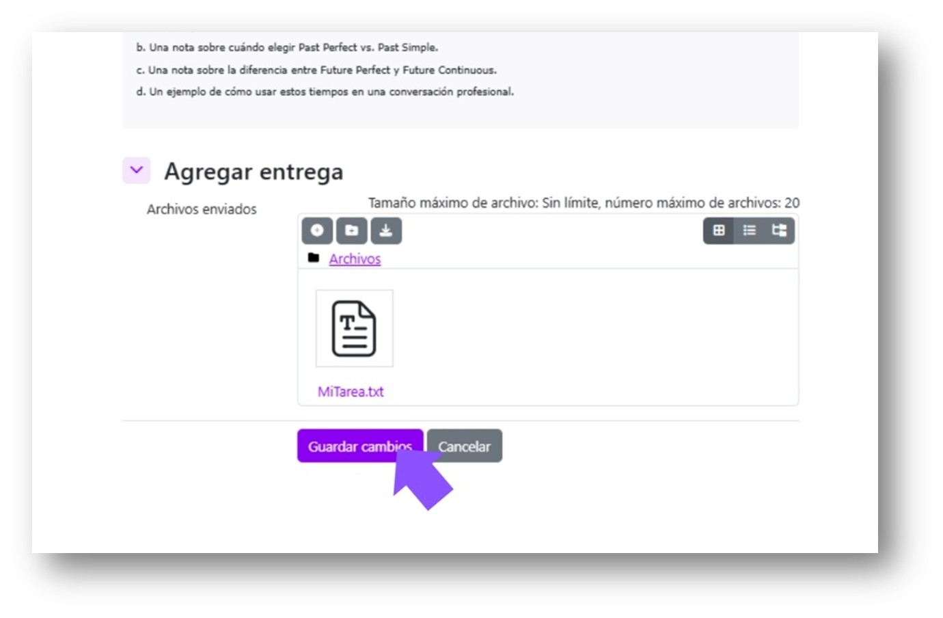Click instruction line b about Past Perfect
943x618 pixels.
tap(287, 48)
